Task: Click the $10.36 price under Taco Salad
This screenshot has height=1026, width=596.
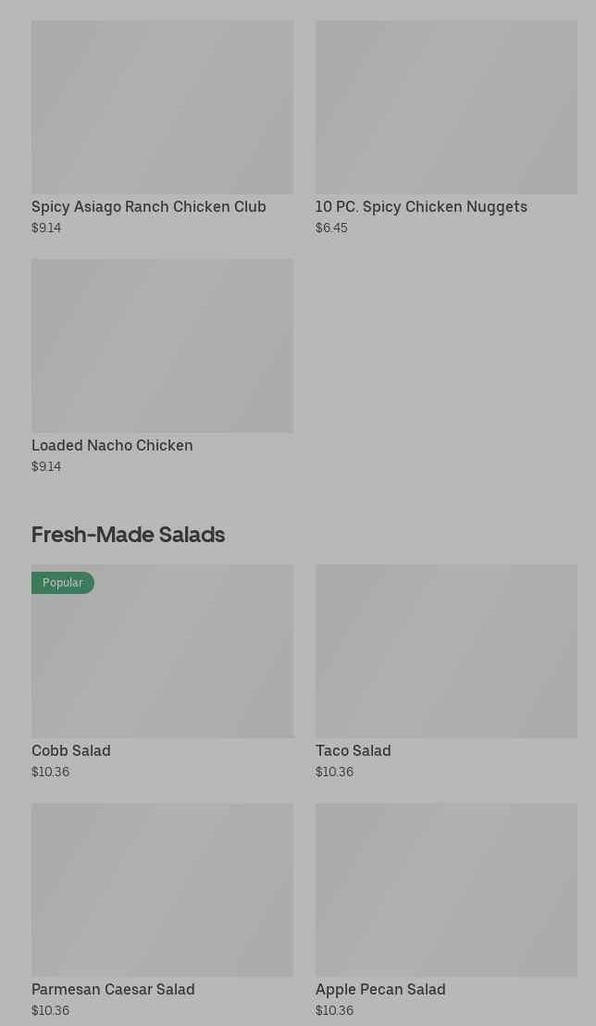Action: 334,772
